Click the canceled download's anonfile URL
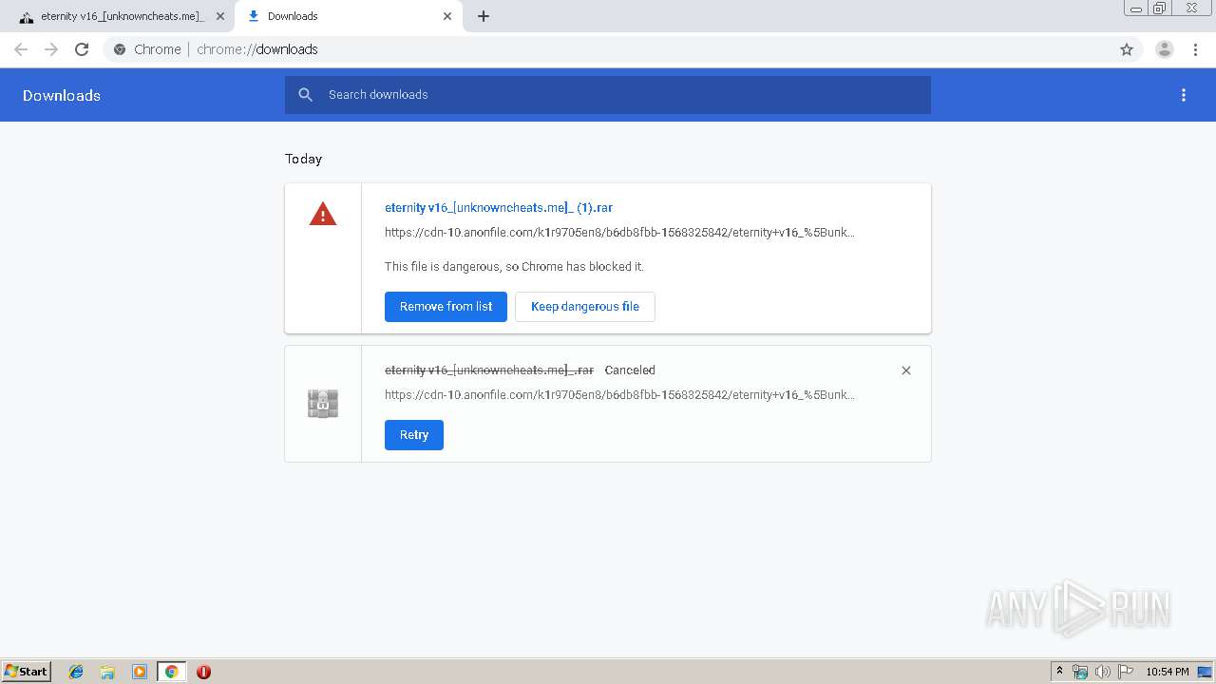This screenshot has height=684, width=1216. click(x=619, y=395)
